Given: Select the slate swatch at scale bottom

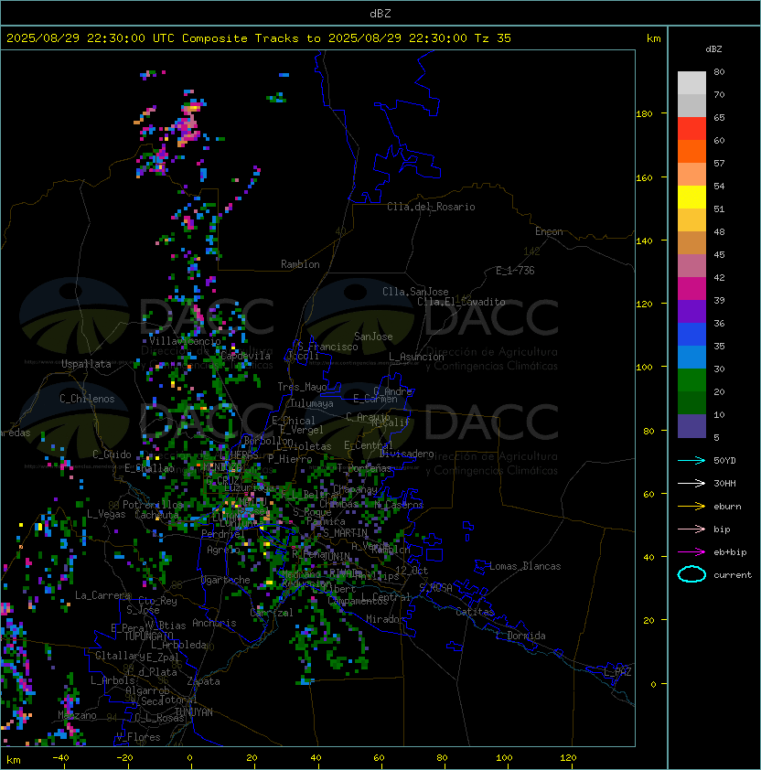Looking at the screenshot, I should click(x=691, y=426).
